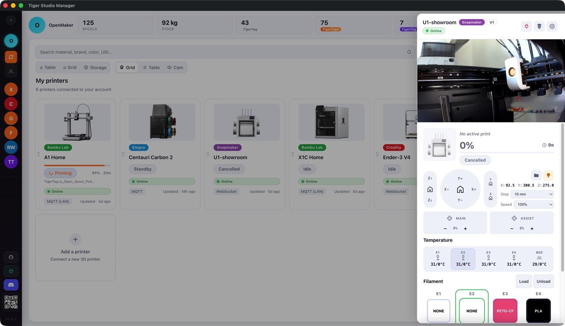Jog the Y- direction
Image resolution: width=565 pixels, height=326 pixels.
click(460, 200)
